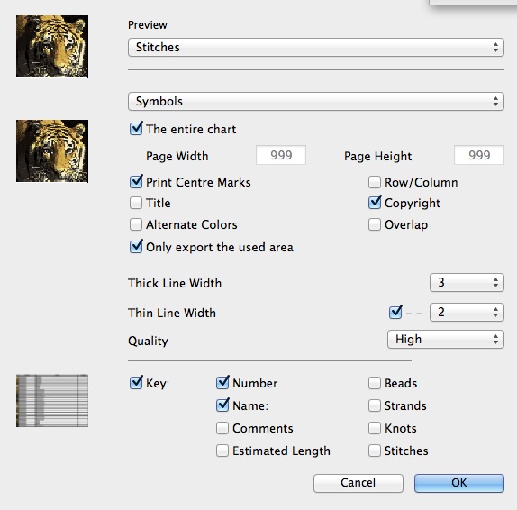Screen dimensions: 517x510
Task: Enable the Estimated Length checkbox
Action: tap(222, 451)
